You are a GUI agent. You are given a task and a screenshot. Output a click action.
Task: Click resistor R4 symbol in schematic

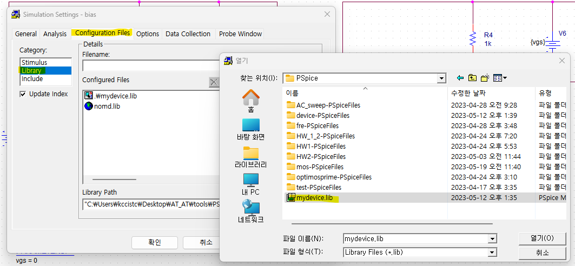point(473,39)
